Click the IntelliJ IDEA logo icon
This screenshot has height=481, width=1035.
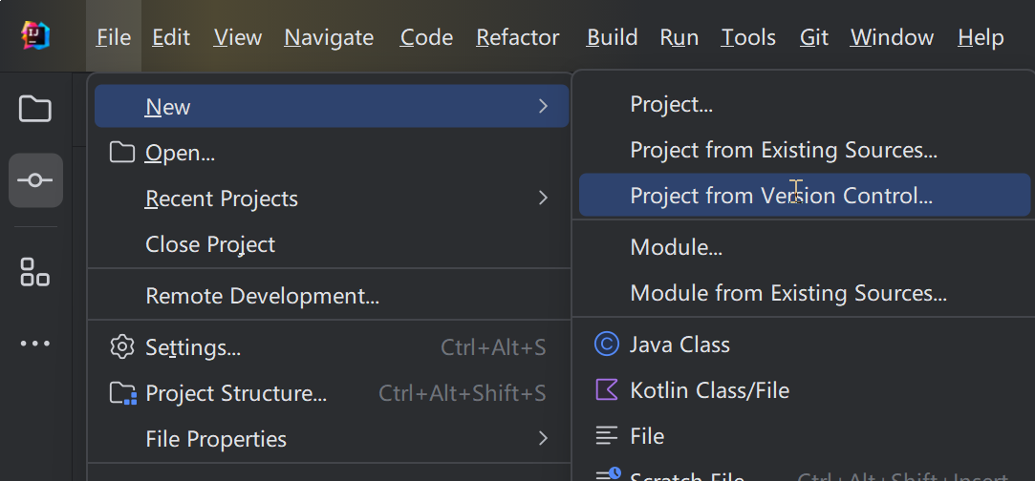point(35,36)
